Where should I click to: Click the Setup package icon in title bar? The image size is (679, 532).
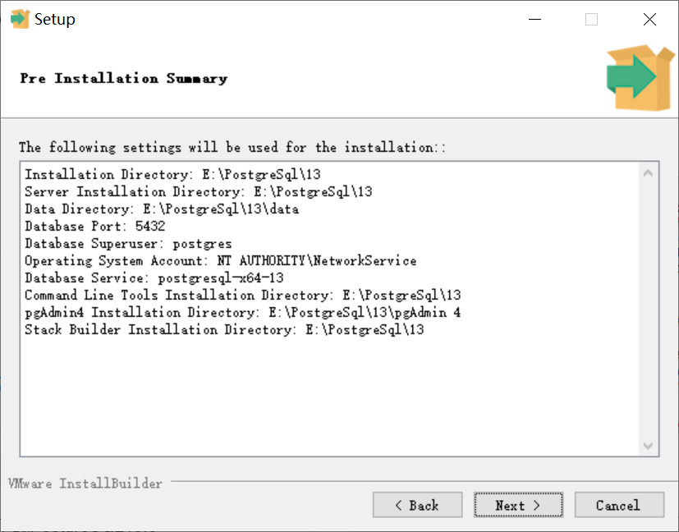(20, 19)
